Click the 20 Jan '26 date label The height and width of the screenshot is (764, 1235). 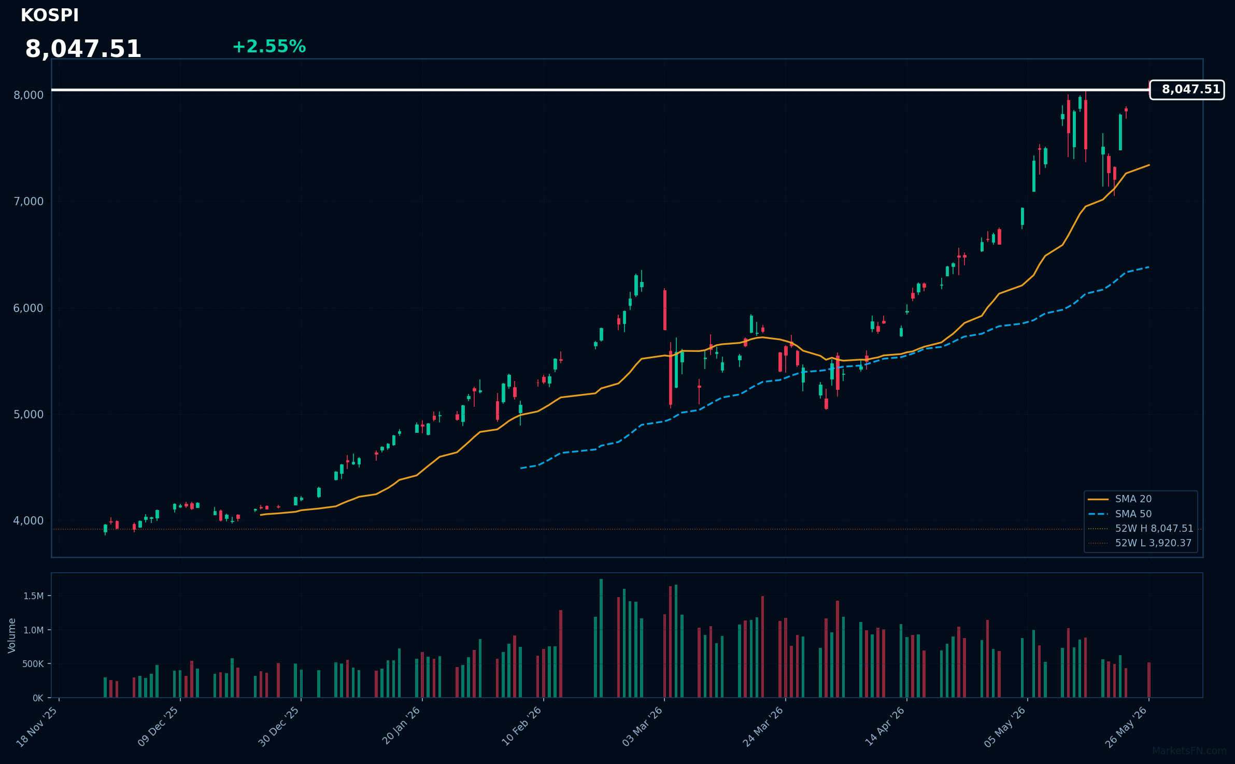[401, 726]
